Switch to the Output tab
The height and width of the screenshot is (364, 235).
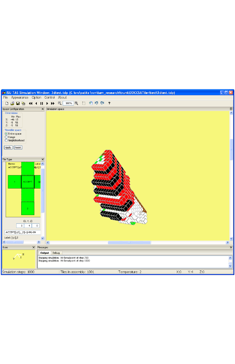point(45,253)
